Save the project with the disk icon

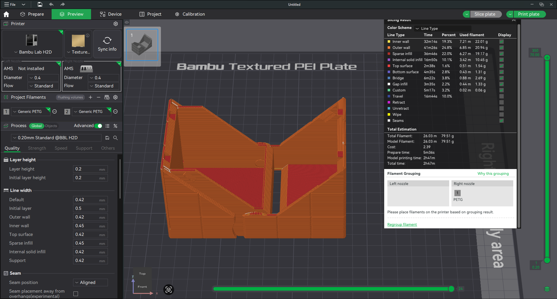tap(40, 4)
